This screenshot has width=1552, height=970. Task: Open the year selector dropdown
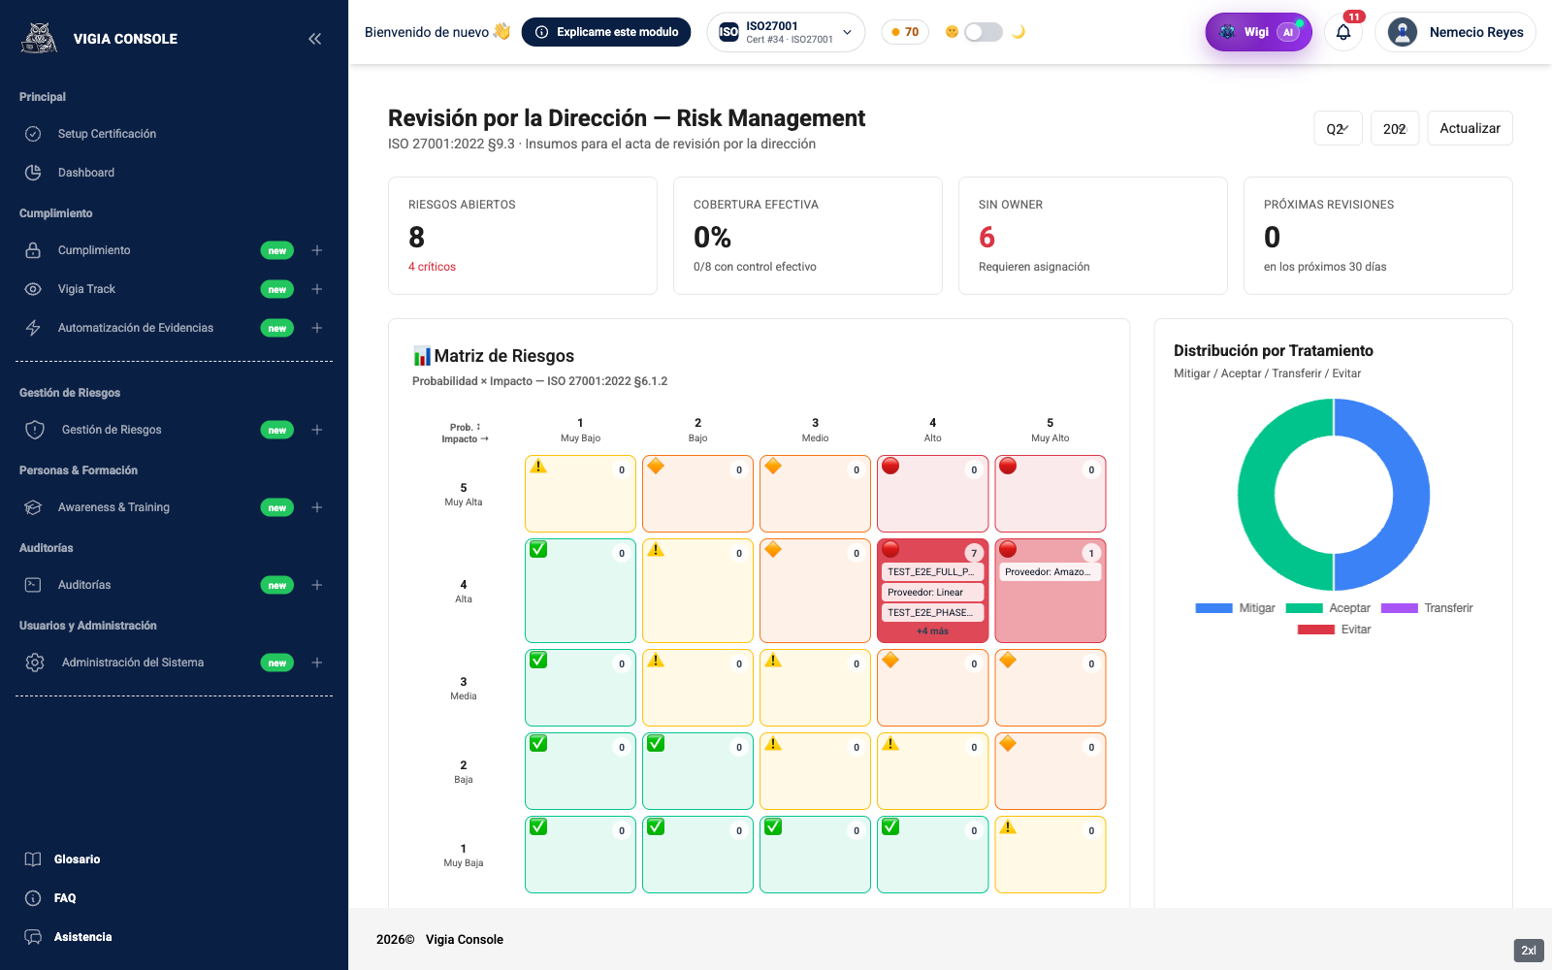[1395, 128]
